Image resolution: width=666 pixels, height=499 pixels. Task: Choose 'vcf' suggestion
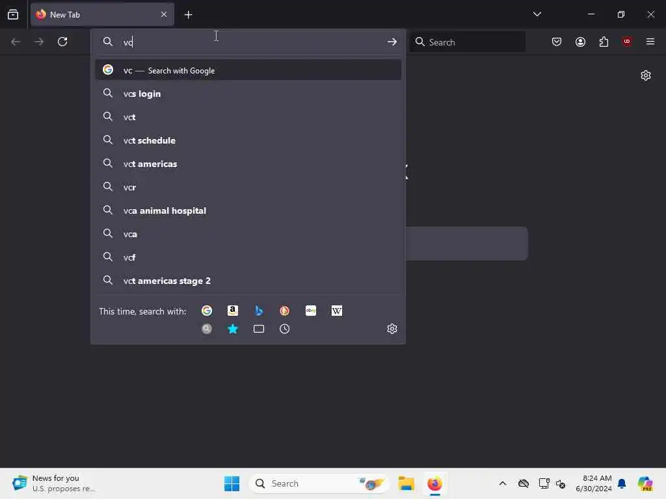click(248, 257)
